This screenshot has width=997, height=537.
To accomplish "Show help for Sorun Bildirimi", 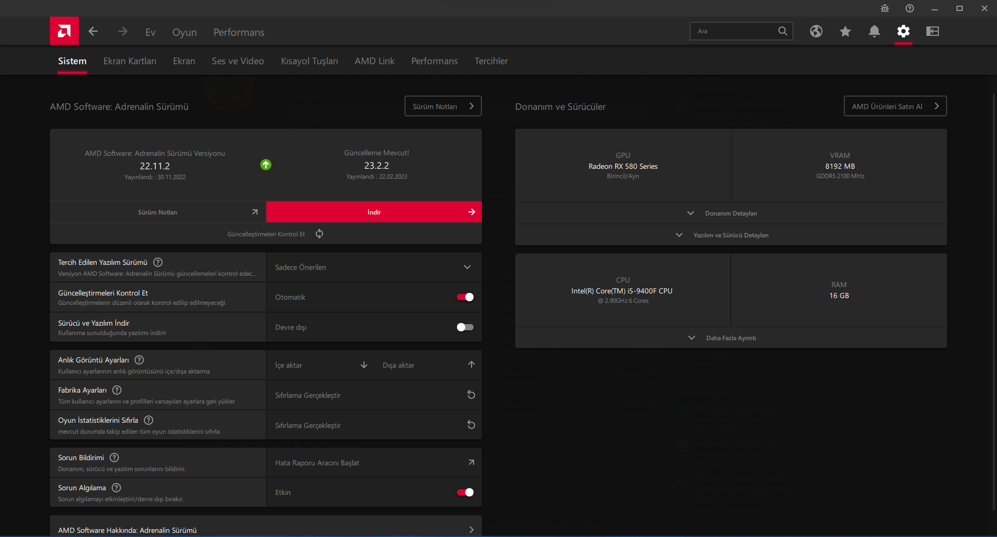I will (x=114, y=458).
